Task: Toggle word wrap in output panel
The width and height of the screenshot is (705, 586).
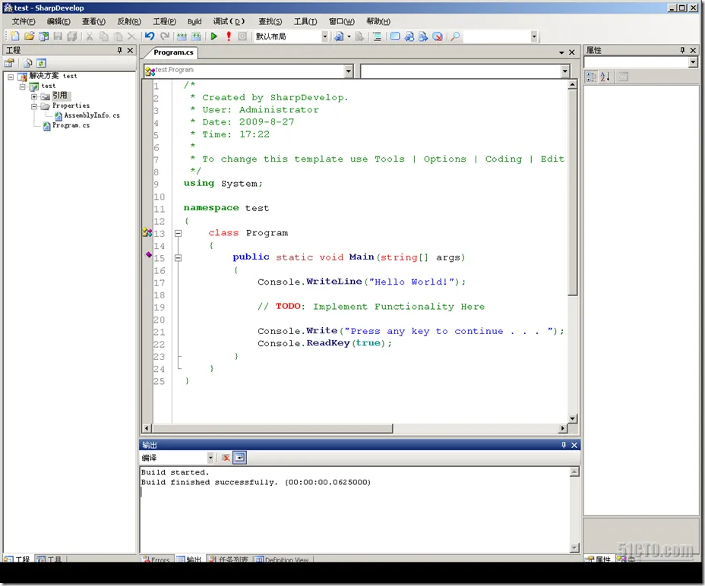Action: pyautogui.click(x=239, y=458)
